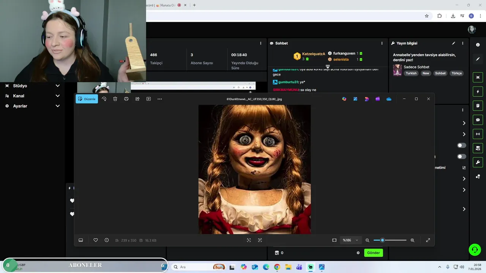Viewport: 486px width, 273px height.
Task: Click wrench icon in right sidebar
Action: pos(478,162)
